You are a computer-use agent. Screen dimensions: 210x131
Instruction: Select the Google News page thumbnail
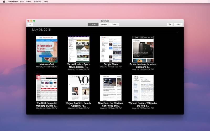click(111, 49)
